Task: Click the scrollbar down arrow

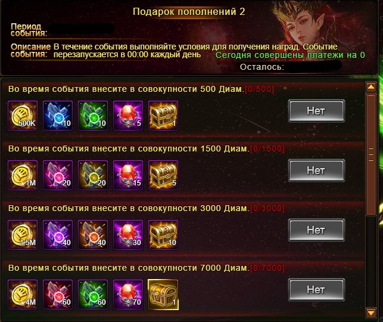Action: point(371,313)
